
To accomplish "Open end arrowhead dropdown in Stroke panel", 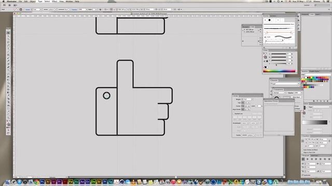I will pos(254,123).
